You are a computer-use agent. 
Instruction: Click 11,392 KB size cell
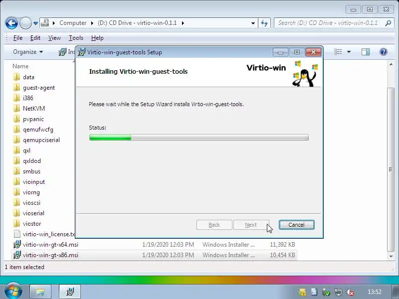282,245
